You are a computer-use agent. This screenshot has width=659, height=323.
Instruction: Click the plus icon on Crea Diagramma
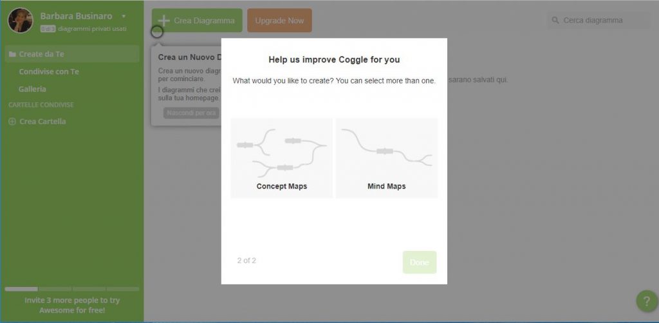pos(164,21)
